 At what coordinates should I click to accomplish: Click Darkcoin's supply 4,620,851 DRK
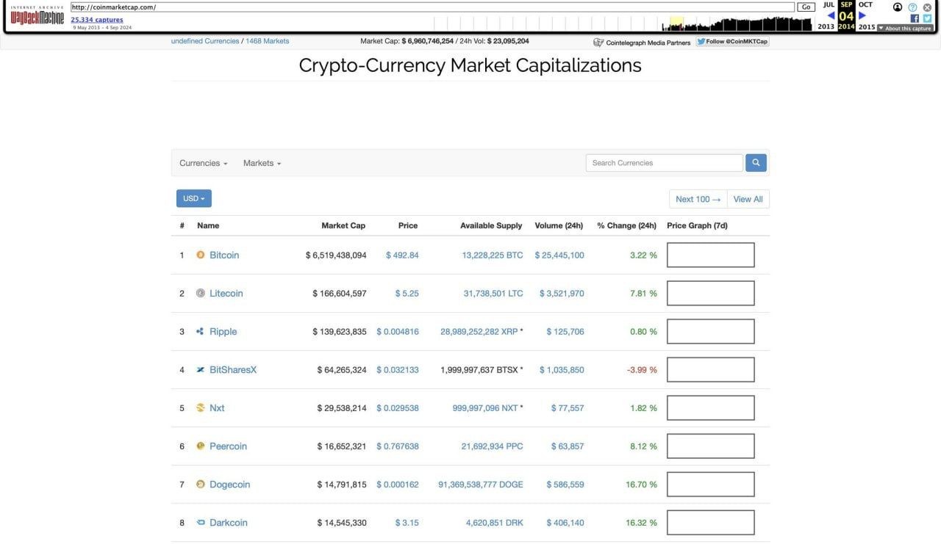point(495,522)
